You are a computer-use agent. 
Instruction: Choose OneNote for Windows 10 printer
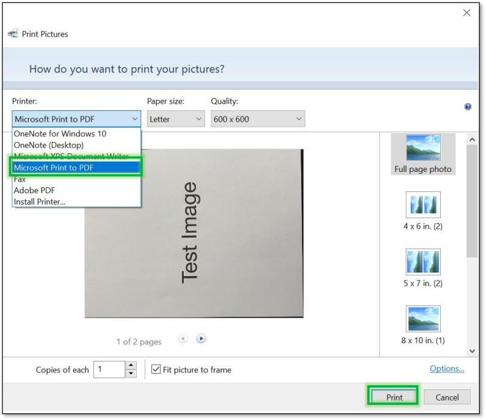pos(60,133)
